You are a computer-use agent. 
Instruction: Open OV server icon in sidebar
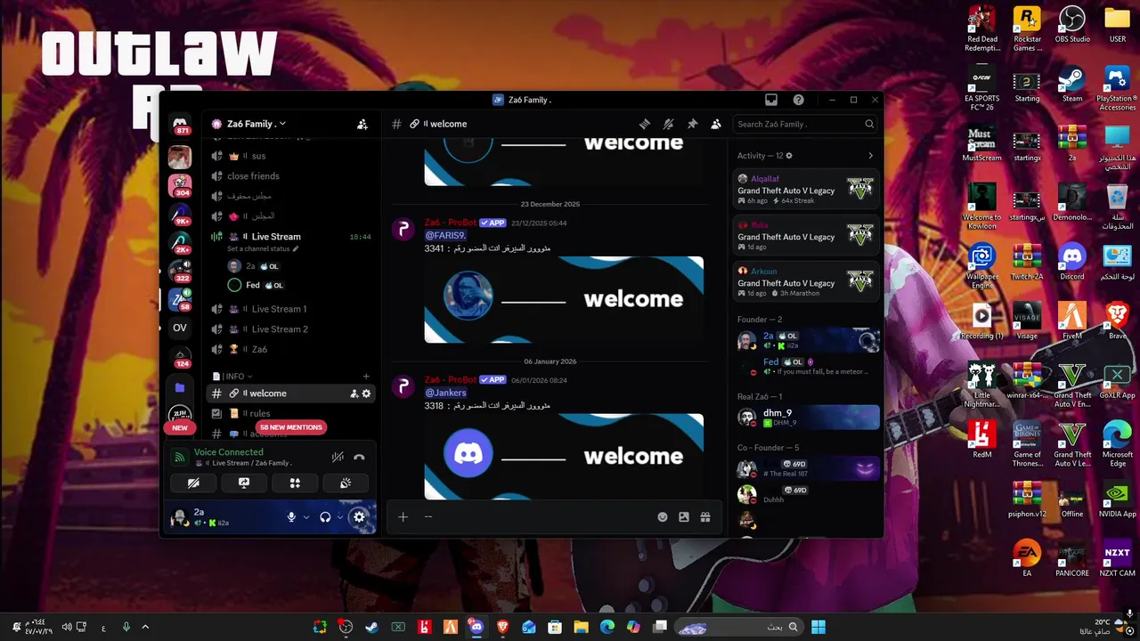[x=180, y=328]
